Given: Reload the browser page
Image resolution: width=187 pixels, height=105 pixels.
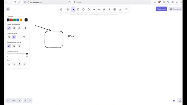Looking at the screenshot, I should point(15,2).
